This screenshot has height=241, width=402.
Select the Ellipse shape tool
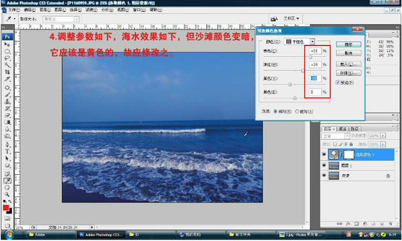point(7,165)
